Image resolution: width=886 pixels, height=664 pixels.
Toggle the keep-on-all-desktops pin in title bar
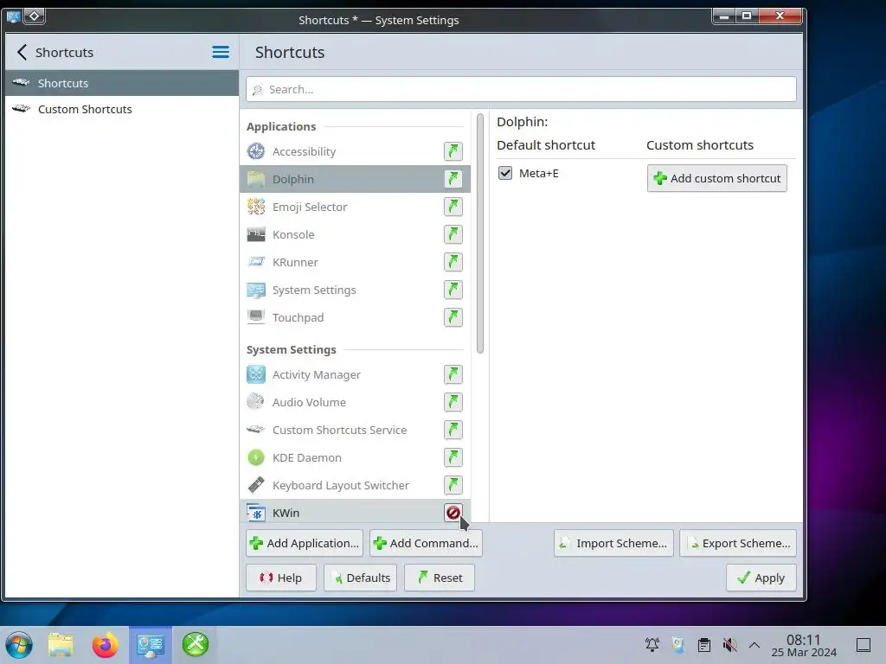coord(34,16)
